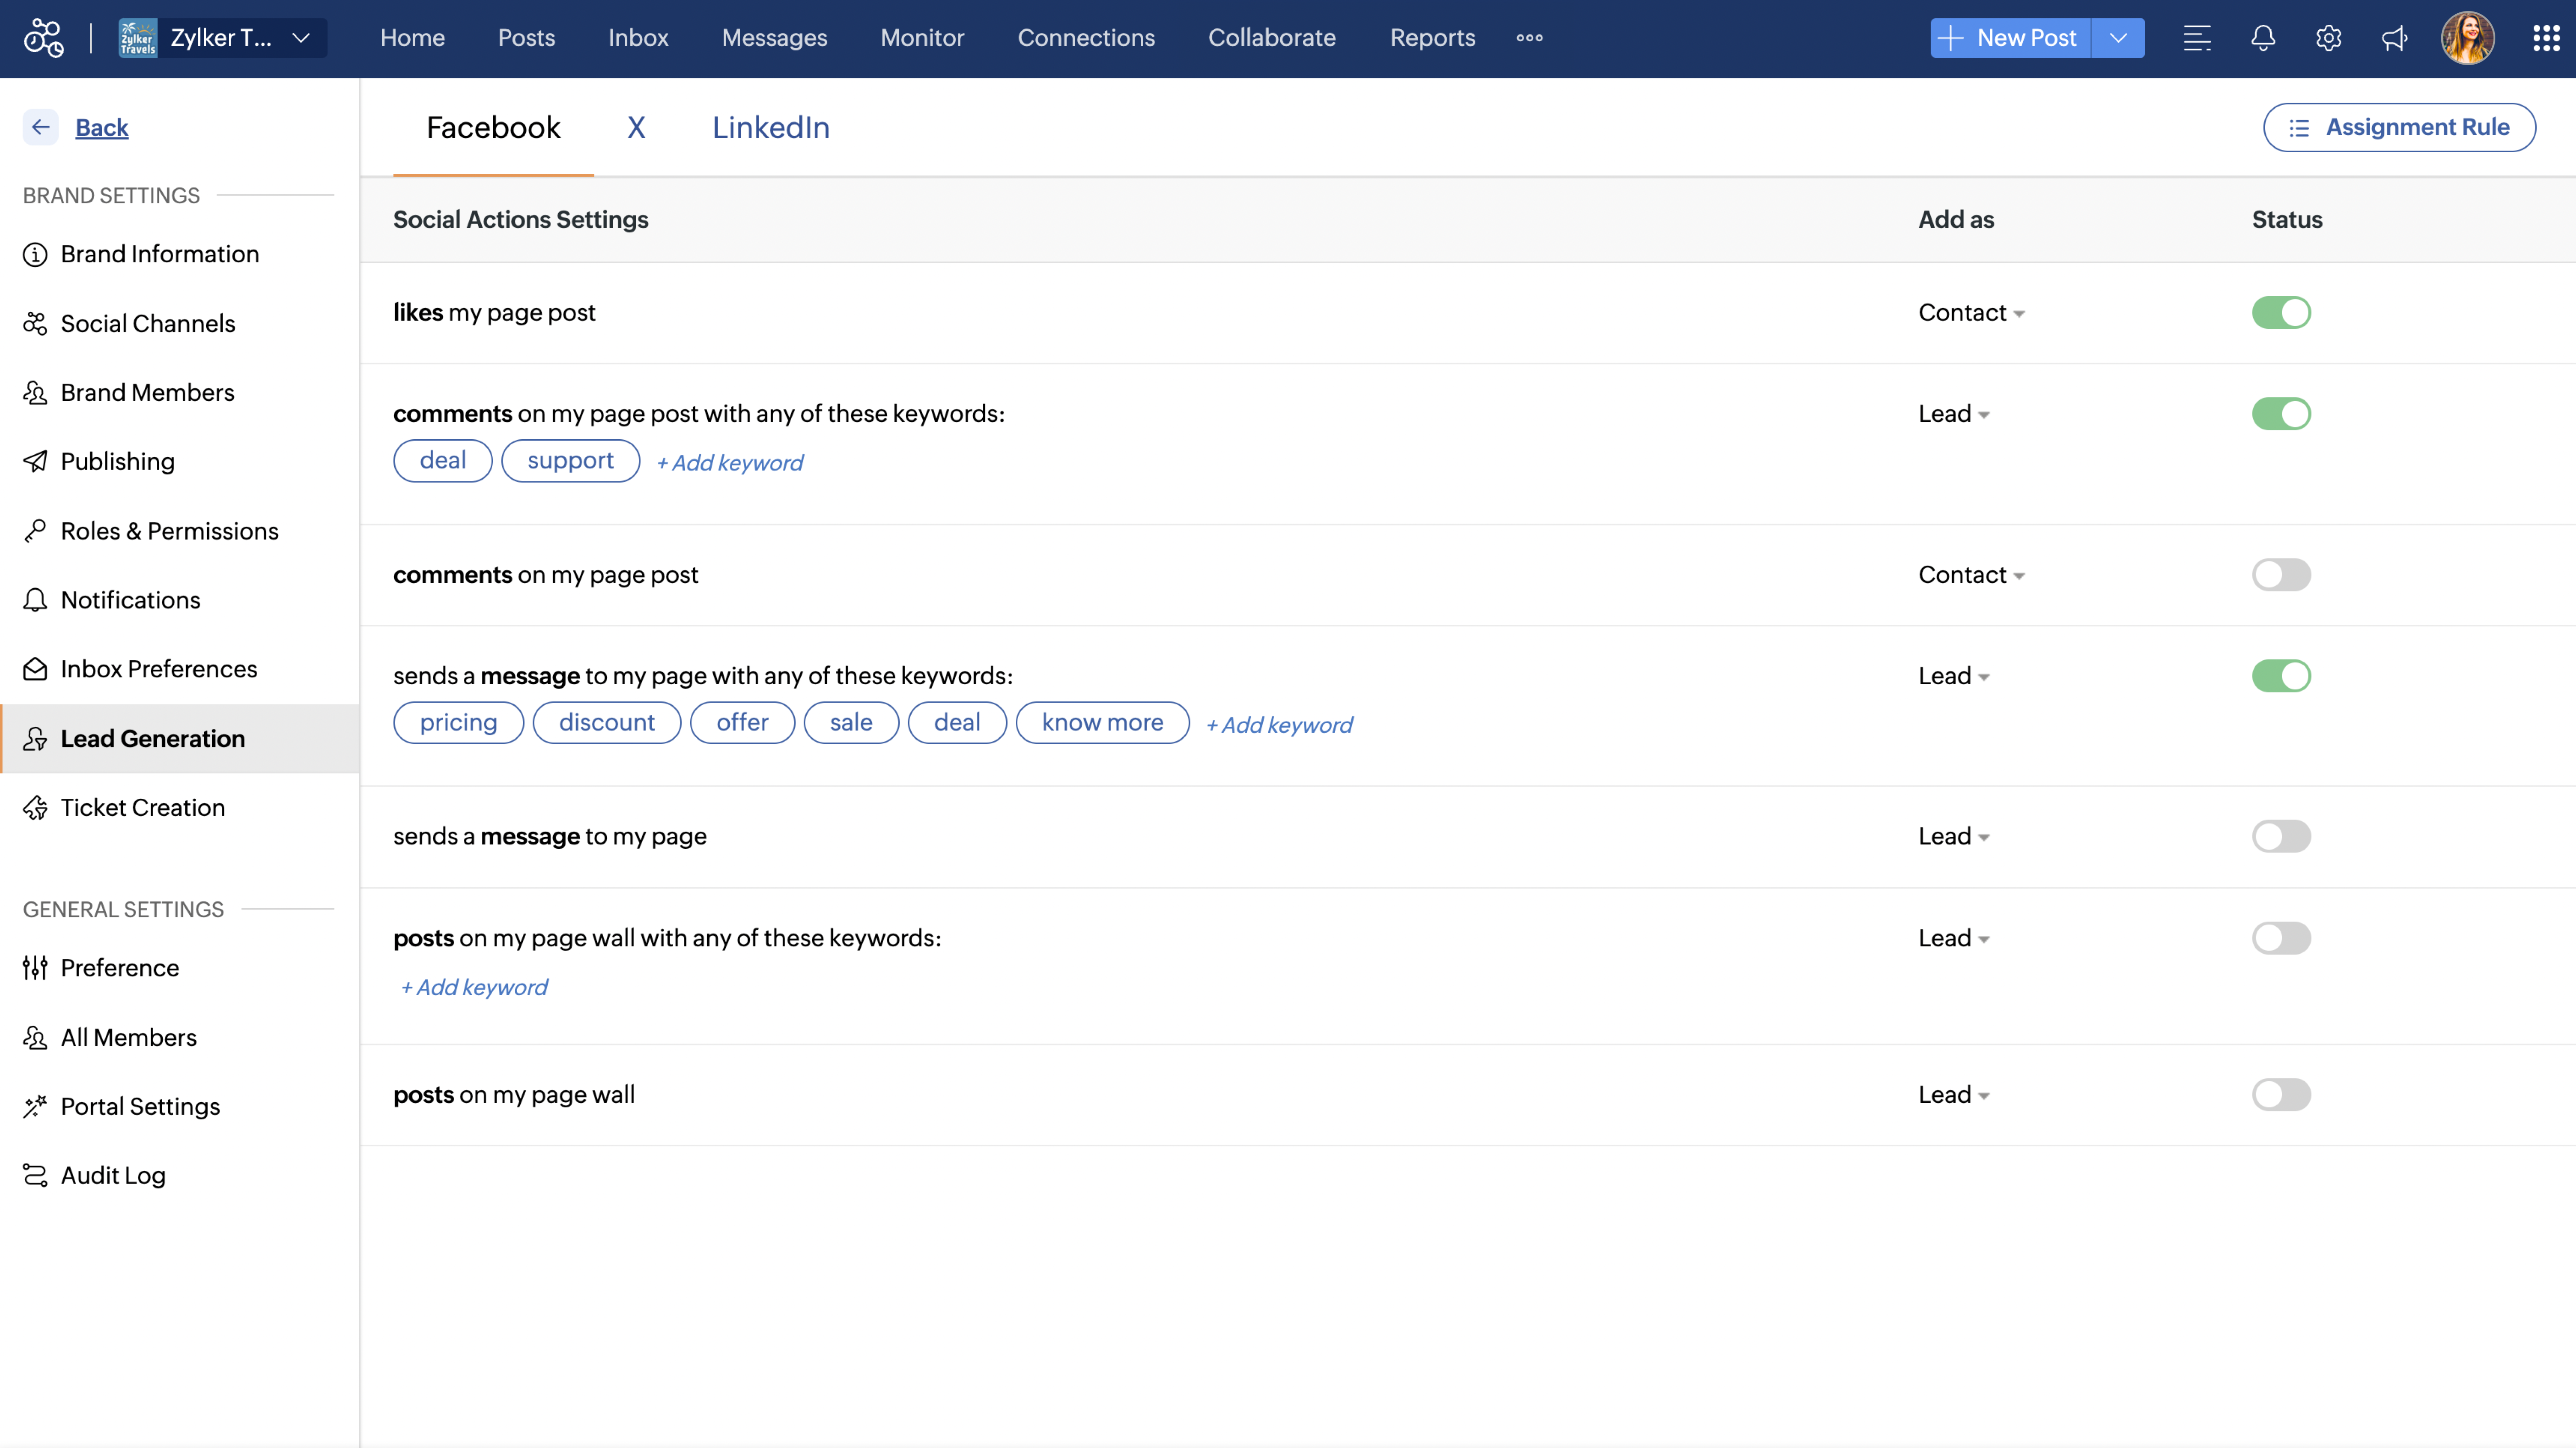Viewport: 2576px width, 1448px height.
Task: Disable the likes my page post toggle
Action: point(2280,312)
